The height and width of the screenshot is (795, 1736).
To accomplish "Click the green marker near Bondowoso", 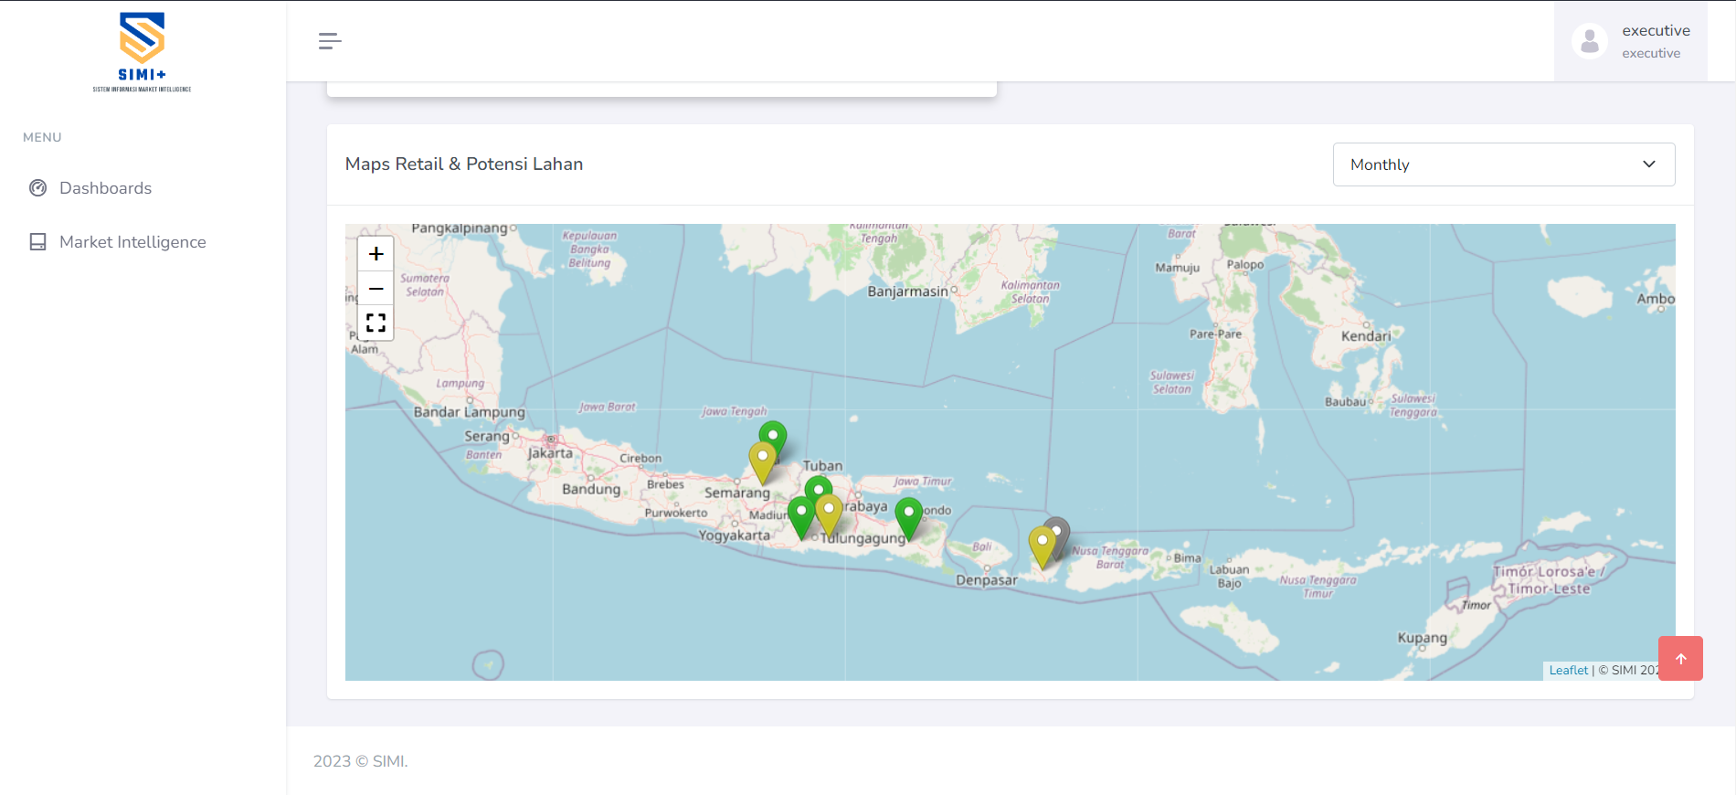I will [908, 514].
